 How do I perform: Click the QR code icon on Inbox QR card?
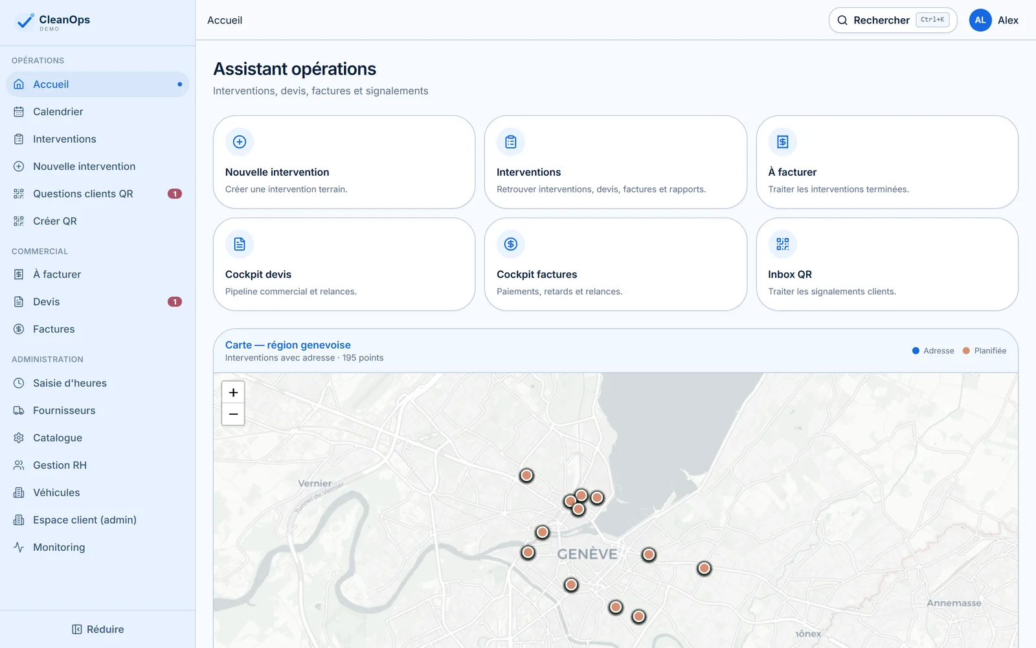click(783, 244)
